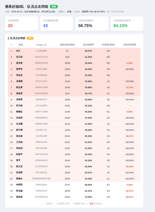Click the 22/44 call ratio cell
This screenshot has width=155, height=212.
point(68,136)
